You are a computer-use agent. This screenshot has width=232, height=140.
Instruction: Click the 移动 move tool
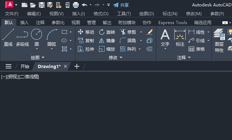86,32
